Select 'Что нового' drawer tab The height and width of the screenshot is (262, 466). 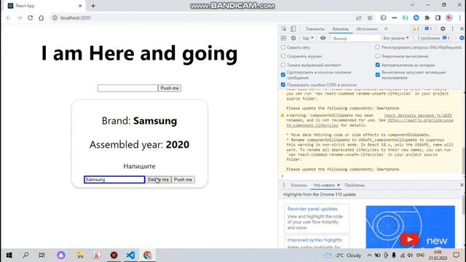coord(324,185)
